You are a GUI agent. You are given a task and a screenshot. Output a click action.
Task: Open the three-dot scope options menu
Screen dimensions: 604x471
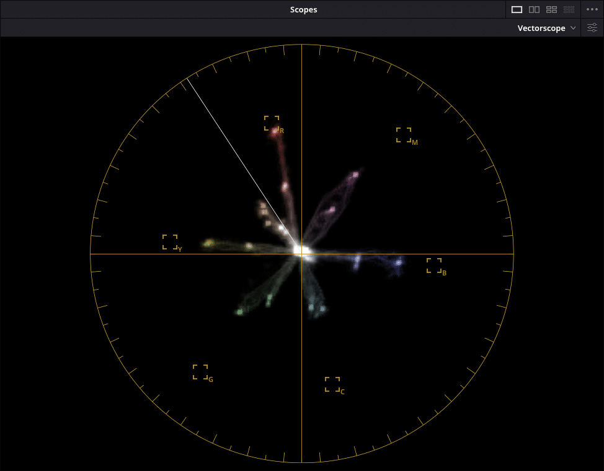[x=592, y=9]
